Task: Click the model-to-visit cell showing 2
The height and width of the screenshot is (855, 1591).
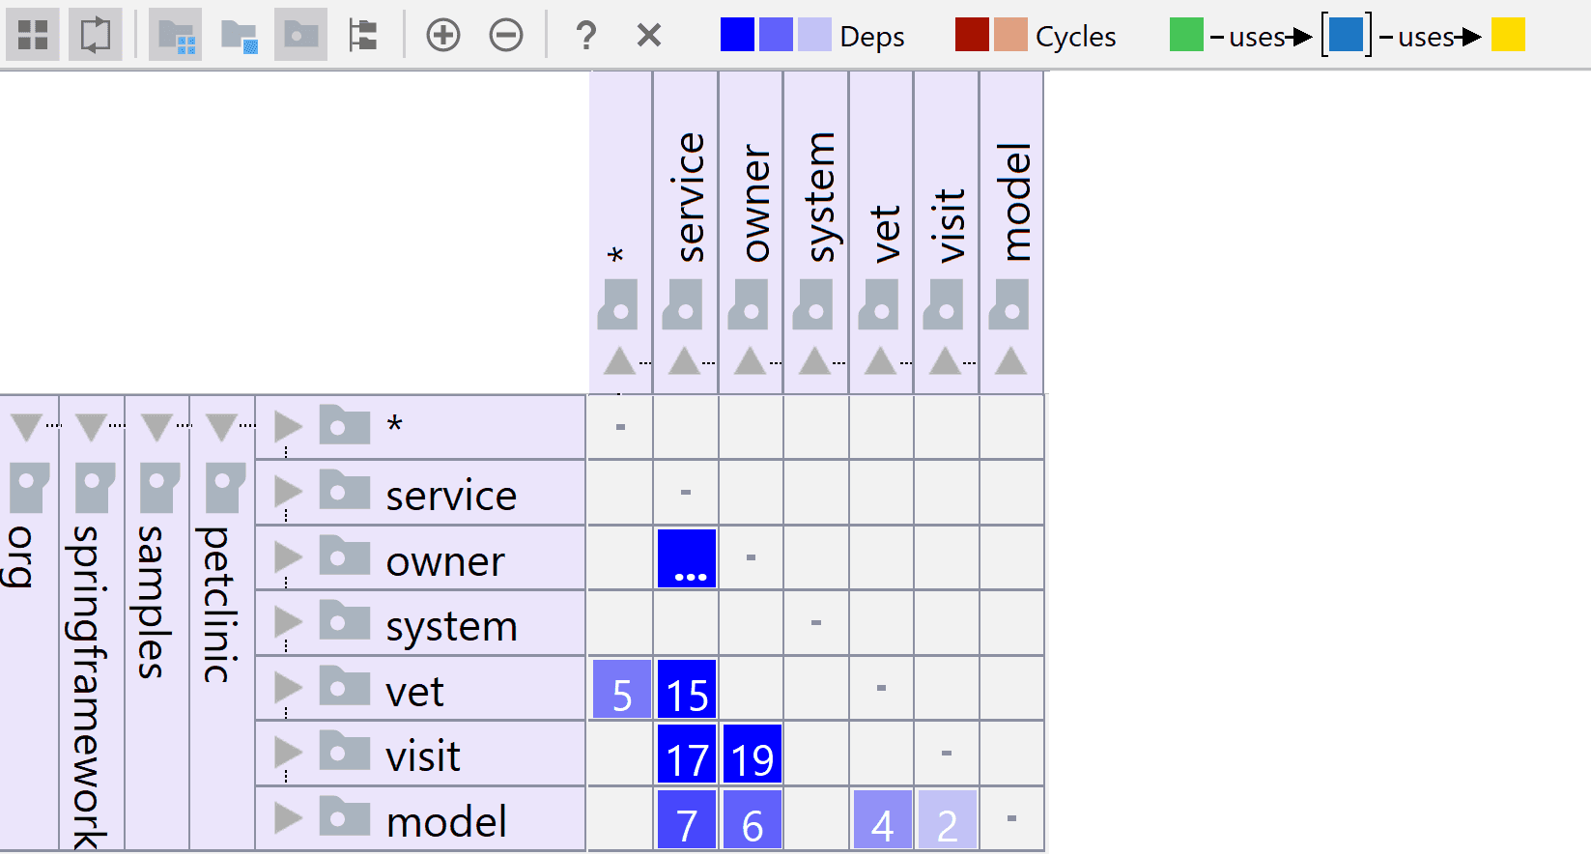Action: pyautogui.click(x=947, y=821)
